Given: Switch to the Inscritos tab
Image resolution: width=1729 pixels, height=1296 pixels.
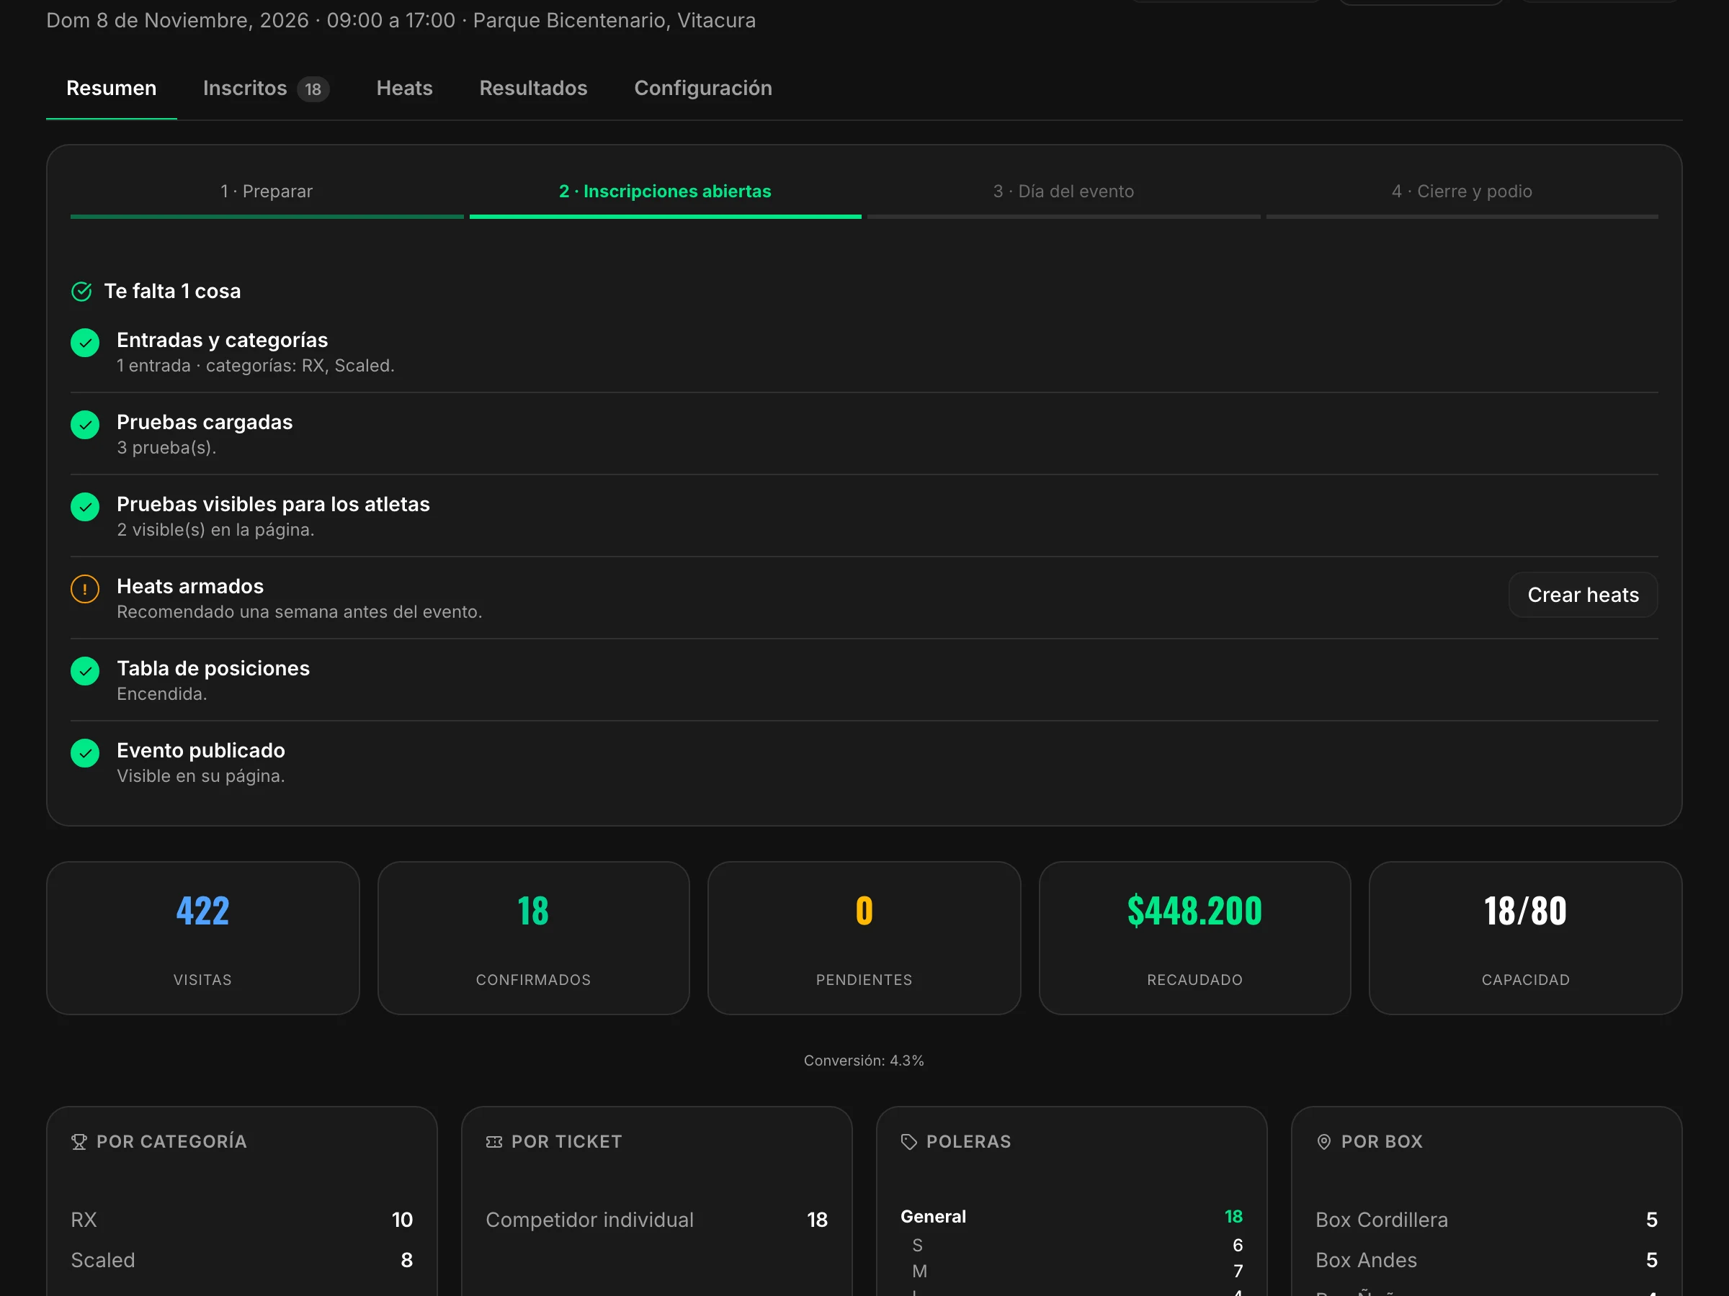Looking at the screenshot, I should [x=266, y=89].
